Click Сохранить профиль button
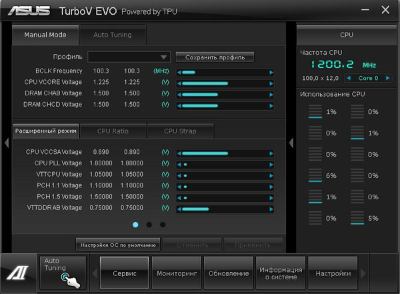 [x=215, y=57]
